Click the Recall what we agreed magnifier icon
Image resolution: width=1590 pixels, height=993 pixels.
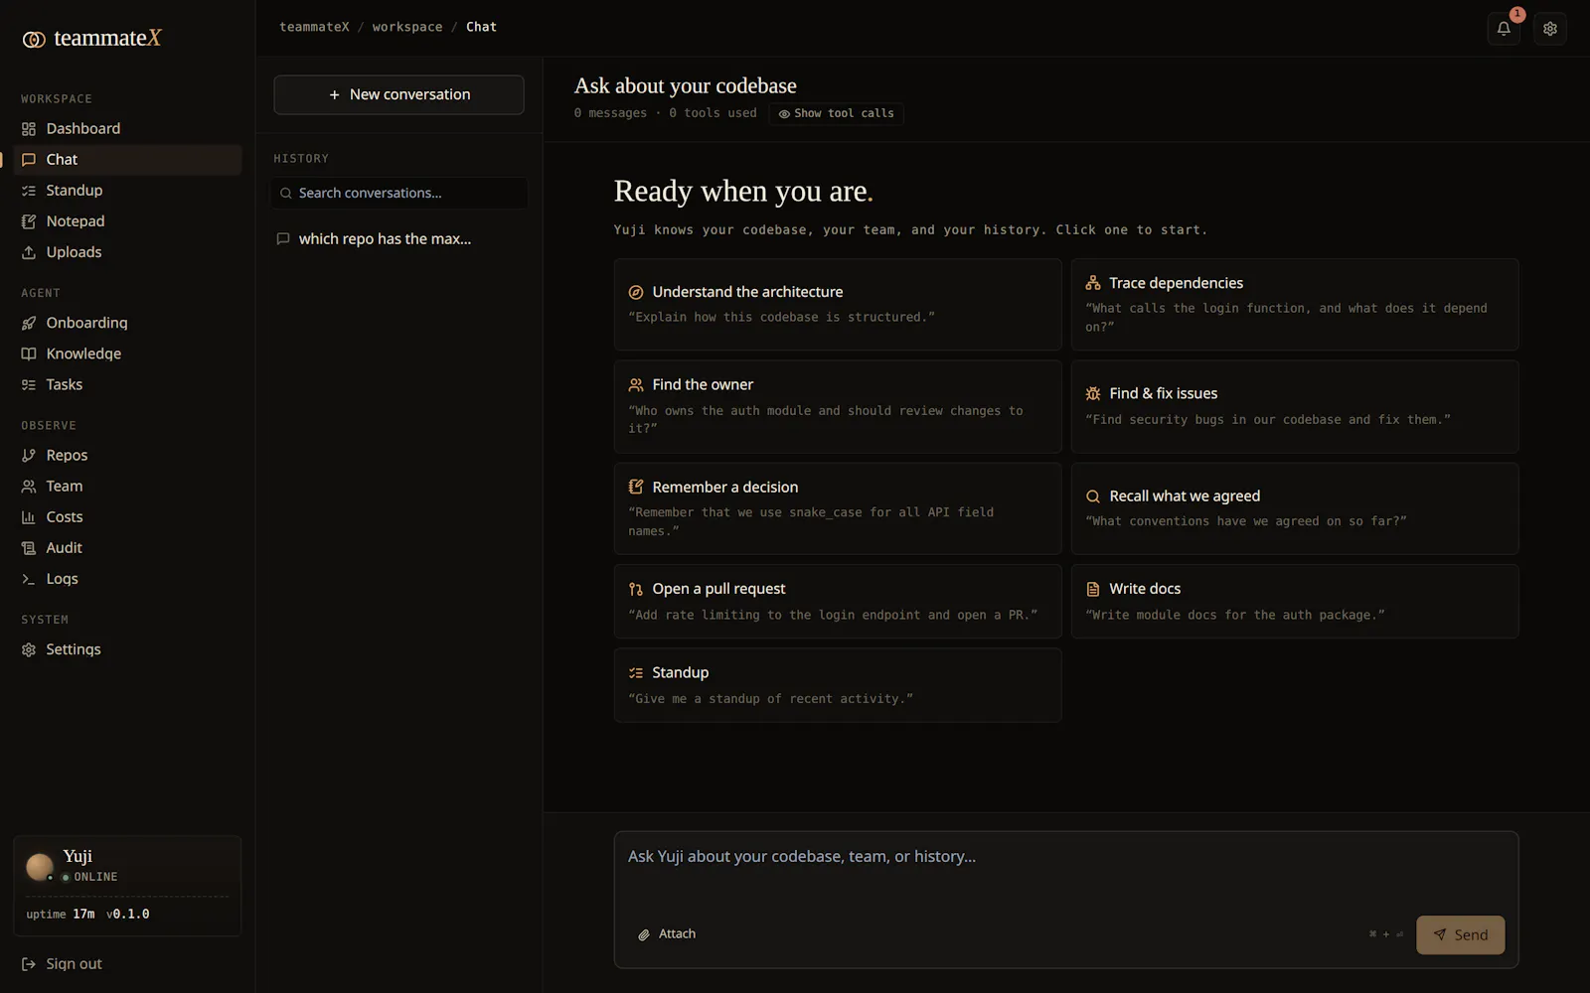(1093, 496)
